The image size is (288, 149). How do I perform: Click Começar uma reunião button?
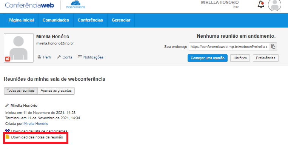point(208,58)
